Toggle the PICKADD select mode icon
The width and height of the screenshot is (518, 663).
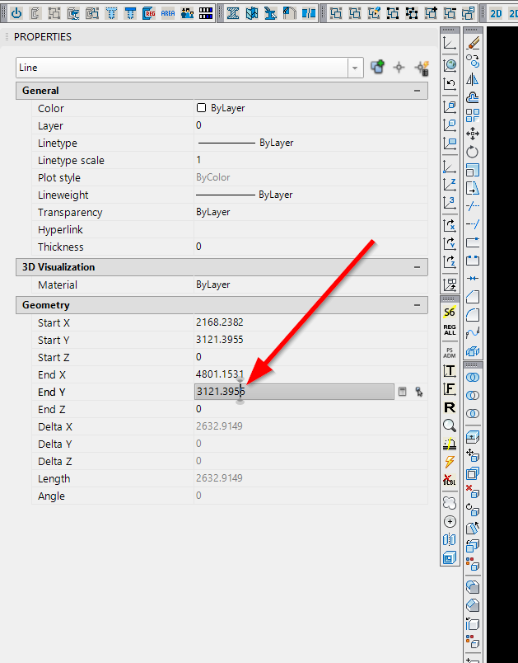pos(377,67)
